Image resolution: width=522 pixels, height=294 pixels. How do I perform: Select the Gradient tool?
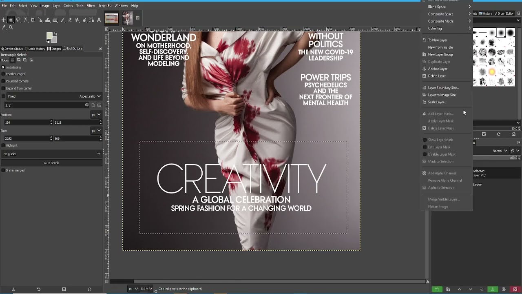pyautogui.click(x=55, y=20)
